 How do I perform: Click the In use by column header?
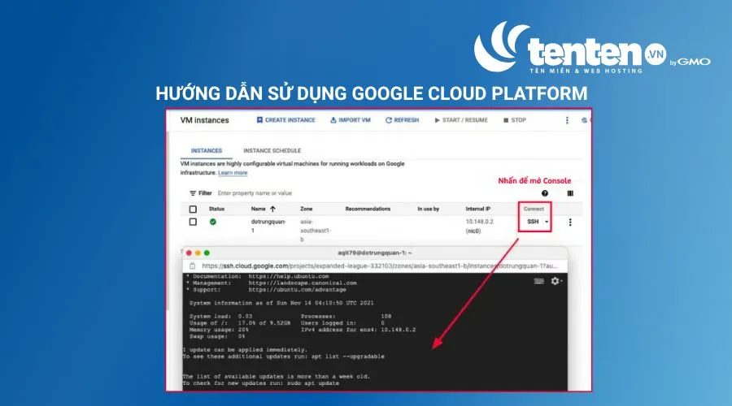tap(428, 209)
